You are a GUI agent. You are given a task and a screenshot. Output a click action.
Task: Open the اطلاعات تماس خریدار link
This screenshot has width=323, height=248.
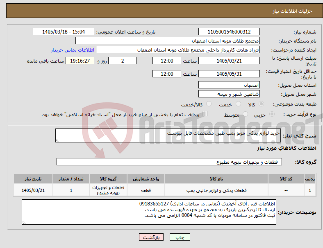pos(73,50)
